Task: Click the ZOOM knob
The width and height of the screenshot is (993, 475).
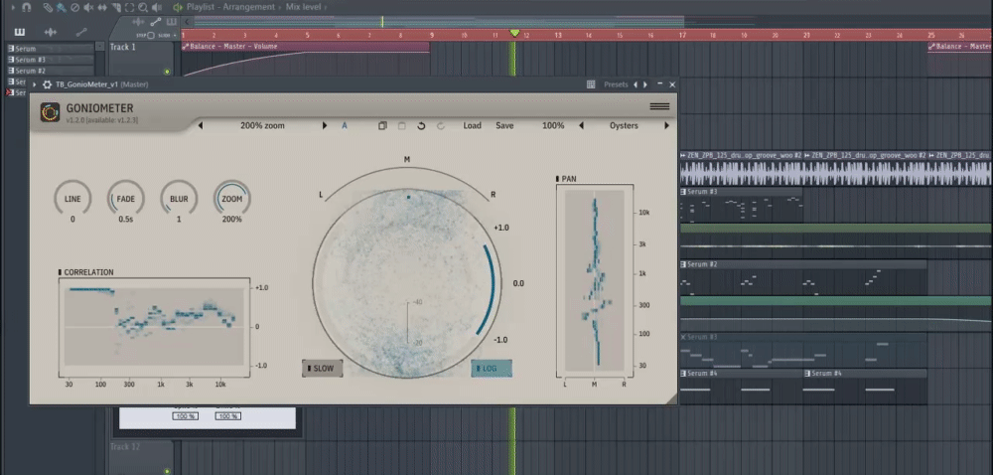Action: point(231,198)
